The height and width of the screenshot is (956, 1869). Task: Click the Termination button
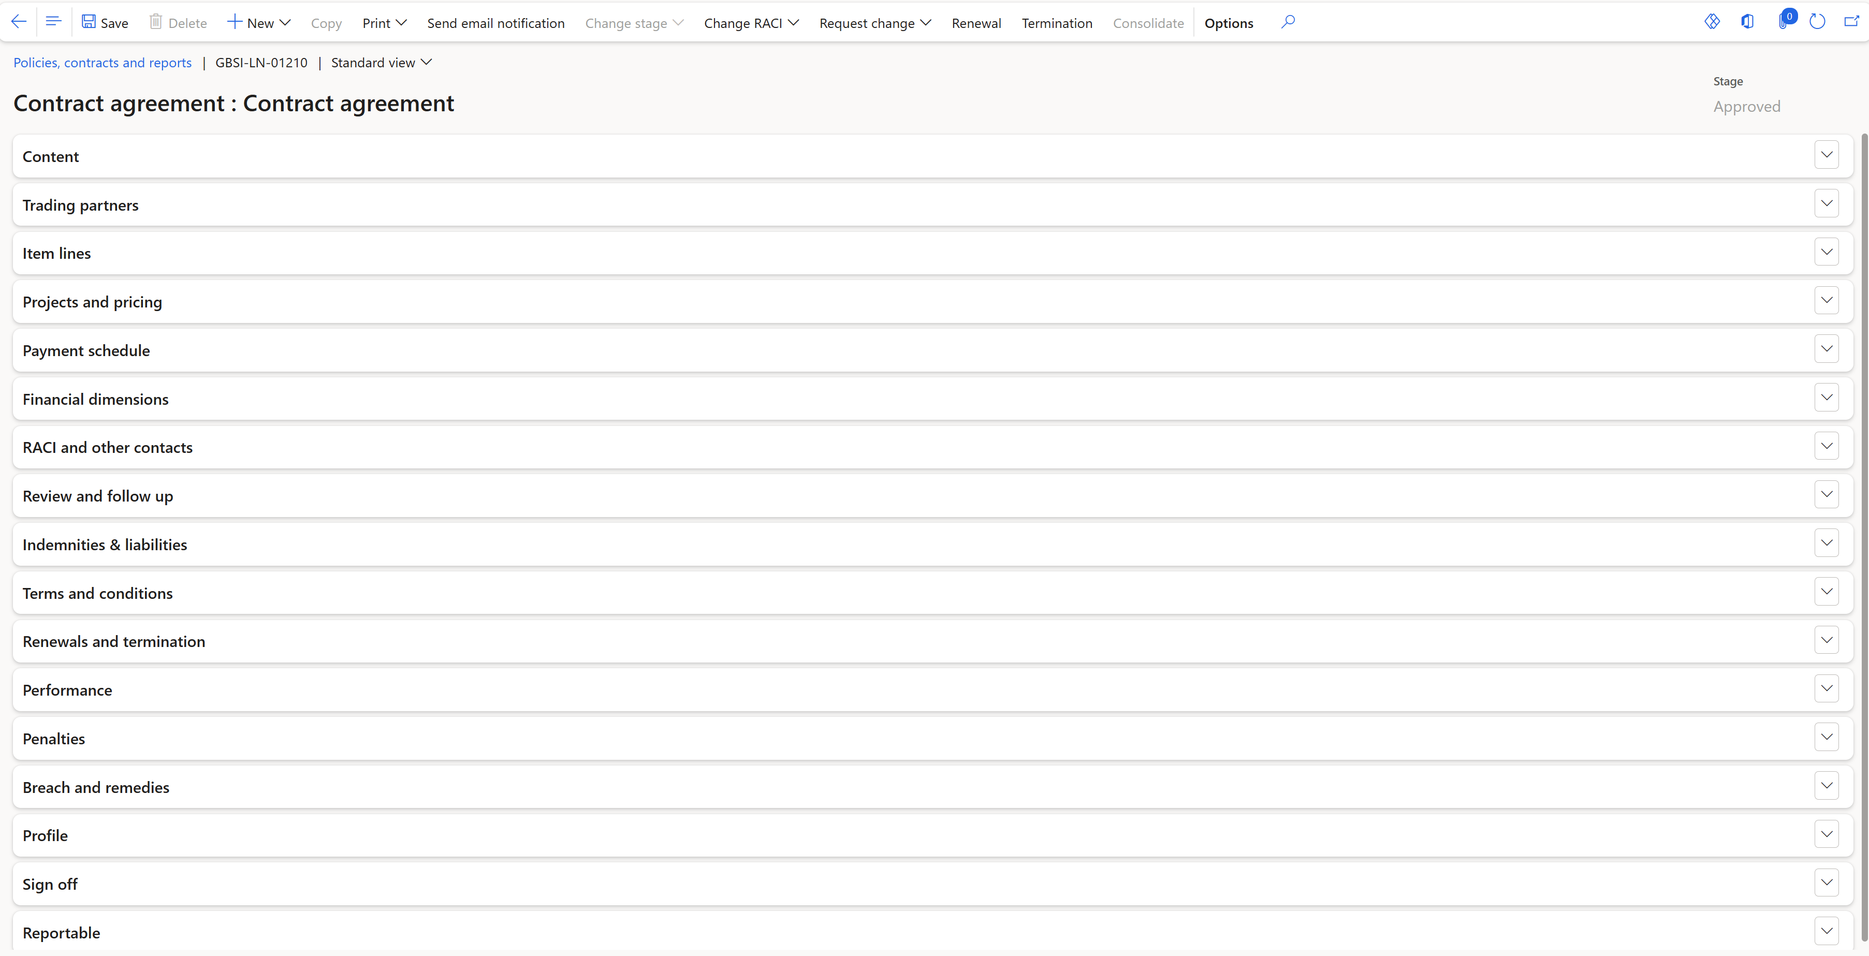pyautogui.click(x=1056, y=22)
